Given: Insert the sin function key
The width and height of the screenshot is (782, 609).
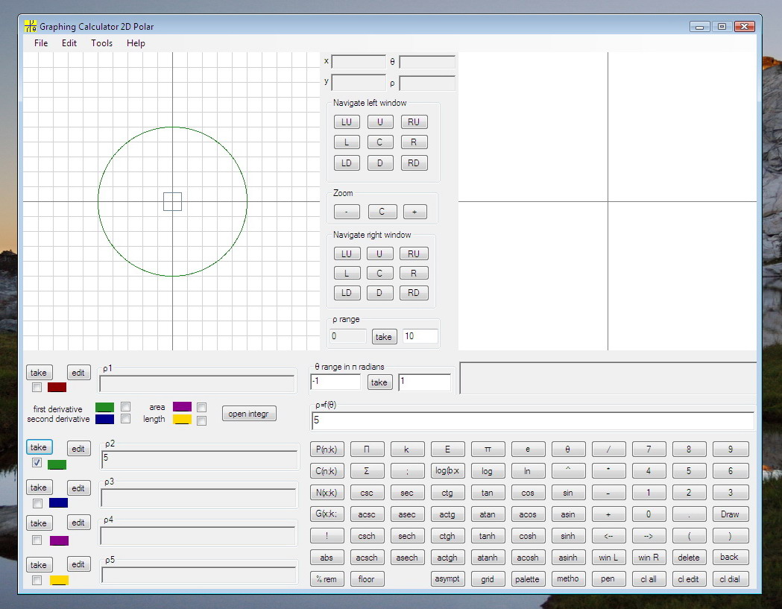Looking at the screenshot, I should 568,493.
